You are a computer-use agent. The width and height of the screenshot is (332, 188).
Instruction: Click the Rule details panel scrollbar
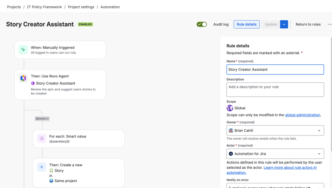[x=331, y=94]
